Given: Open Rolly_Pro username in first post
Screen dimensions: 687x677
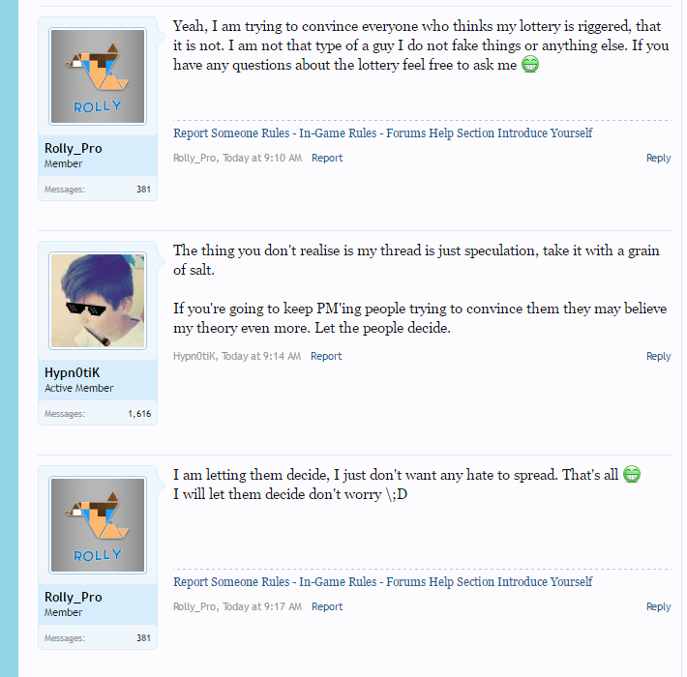Looking at the screenshot, I should (x=73, y=148).
